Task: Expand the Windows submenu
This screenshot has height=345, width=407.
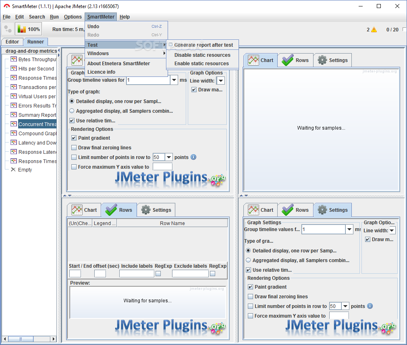Action: tap(126, 54)
